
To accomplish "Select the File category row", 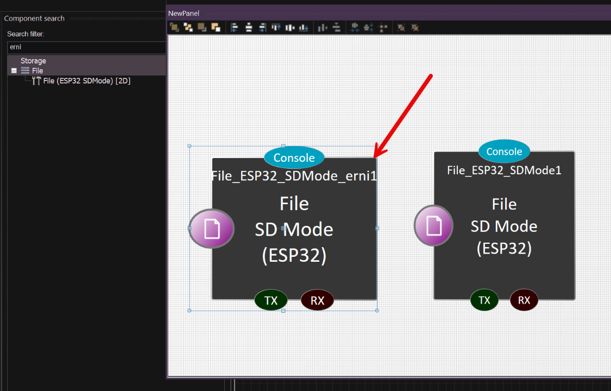I will click(x=86, y=71).
